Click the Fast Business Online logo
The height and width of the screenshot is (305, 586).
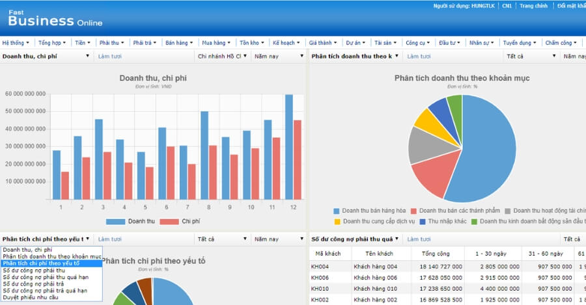click(x=51, y=17)
